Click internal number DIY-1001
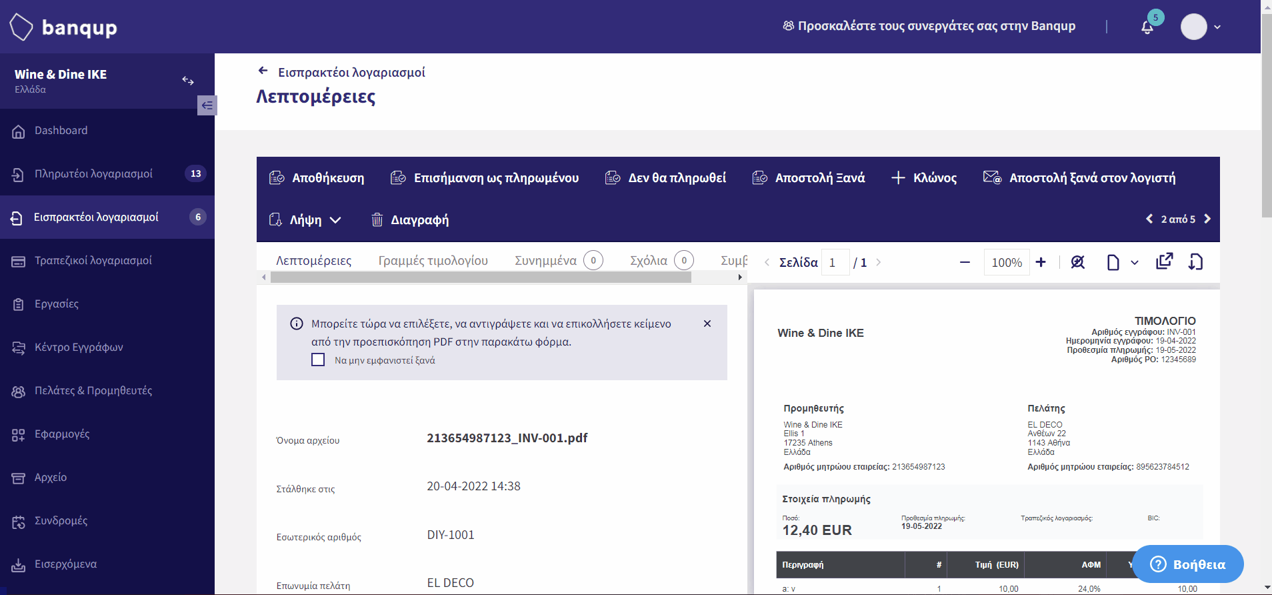1272x595 pixels. click(451, 535)
